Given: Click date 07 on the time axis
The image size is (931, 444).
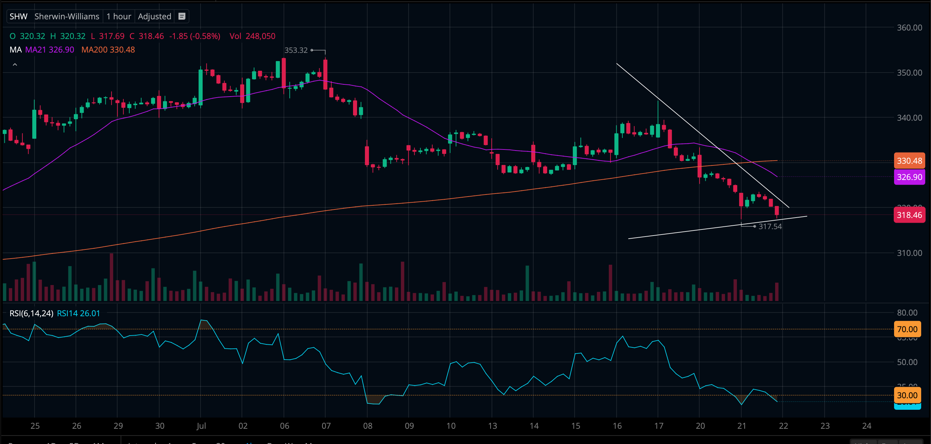Looking at the screenshot, I should [x=326, y=426].
